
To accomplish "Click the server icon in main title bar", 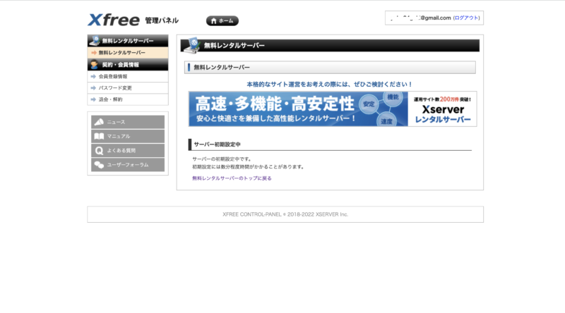I will 192,45.
